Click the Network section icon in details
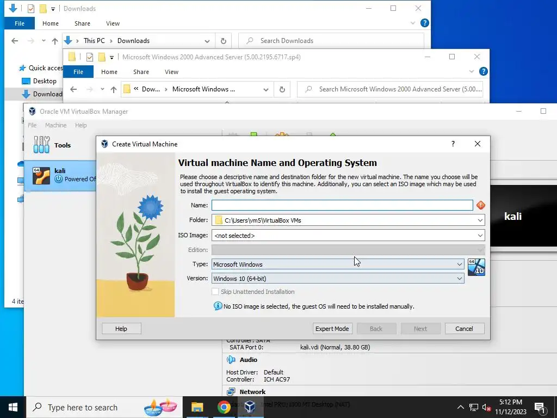 tap(231, 392)
